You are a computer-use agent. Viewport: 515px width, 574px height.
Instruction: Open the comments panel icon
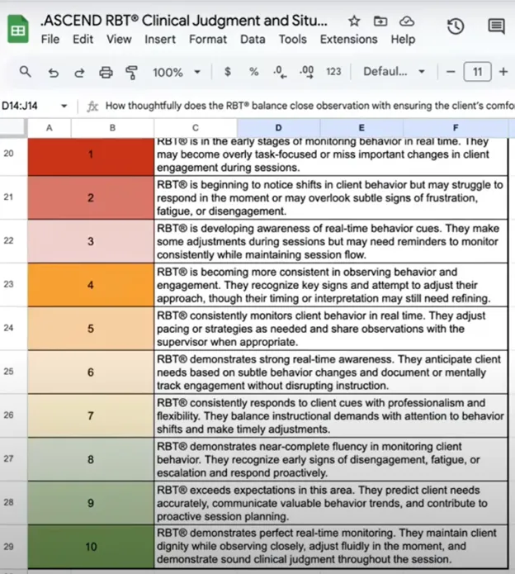tap(496, 26)
